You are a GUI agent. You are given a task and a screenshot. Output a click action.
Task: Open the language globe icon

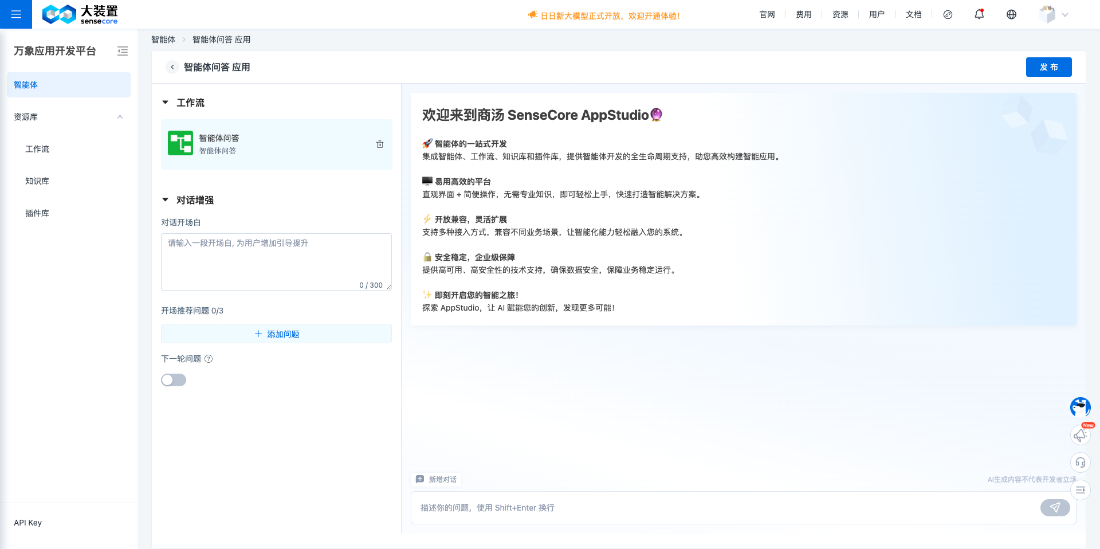pyautogui.click(x=1011, y=15)
